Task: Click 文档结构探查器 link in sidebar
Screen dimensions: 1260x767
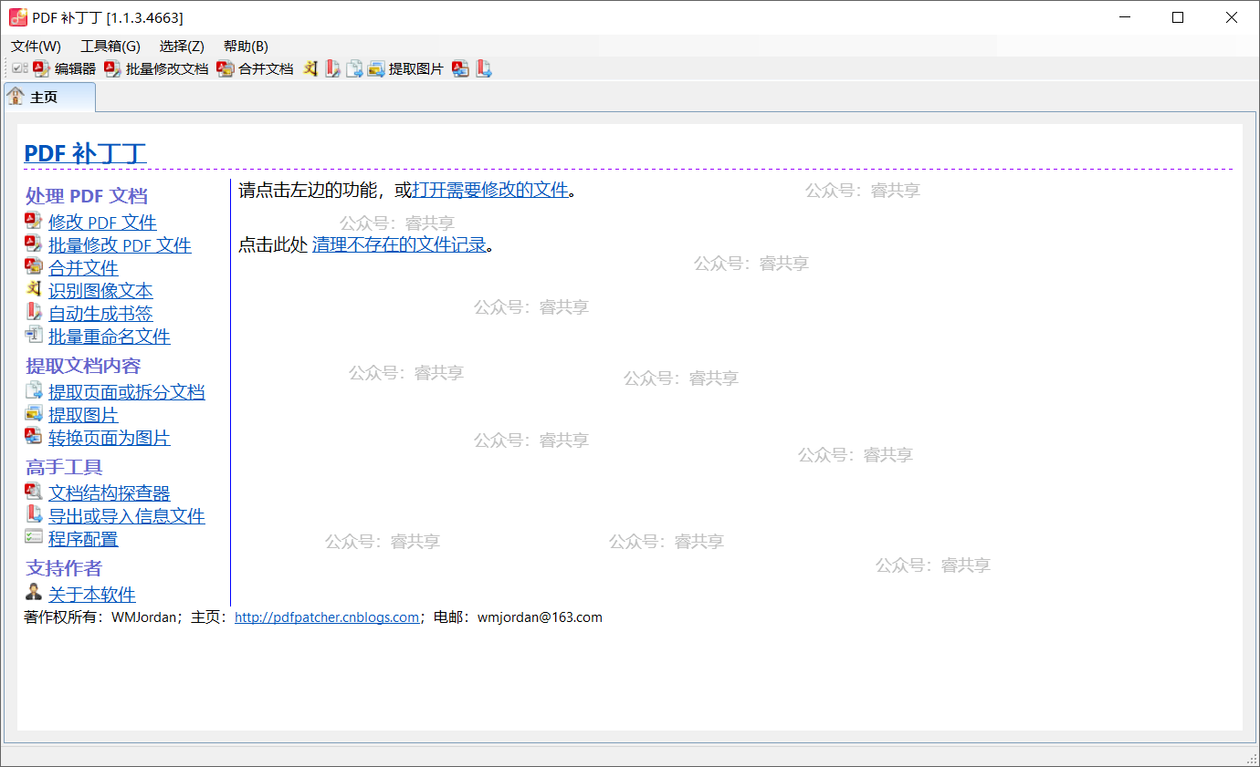Action: (x=109, y=493)
